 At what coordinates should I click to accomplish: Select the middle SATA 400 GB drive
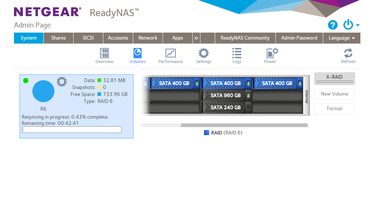point(226,83)
